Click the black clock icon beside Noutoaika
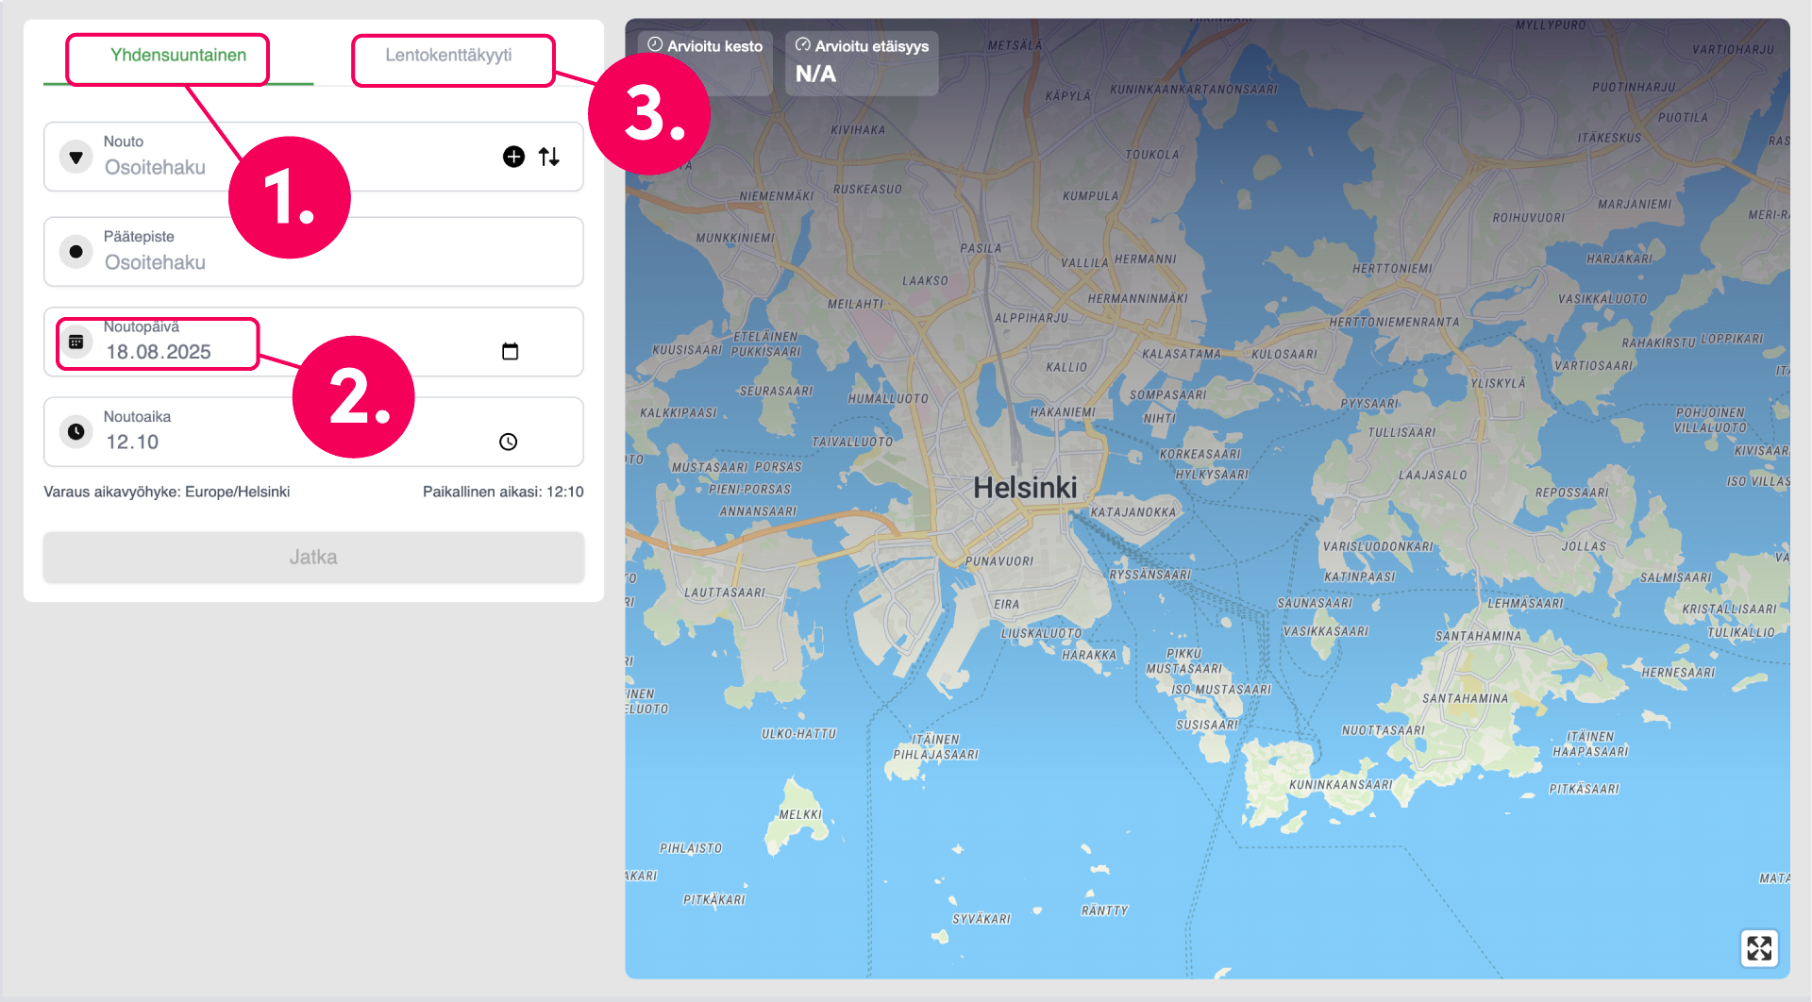 point(75,432)
